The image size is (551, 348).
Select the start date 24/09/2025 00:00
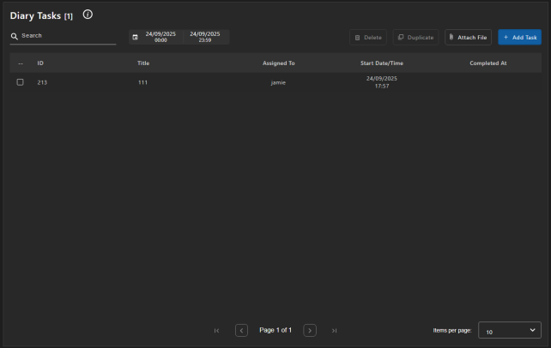click(x=160, y=37)
